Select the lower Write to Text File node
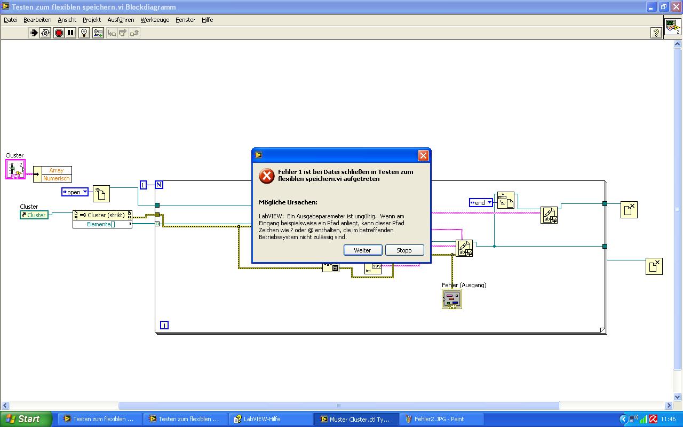Screen dimensions: 683x427 point(464,248)
